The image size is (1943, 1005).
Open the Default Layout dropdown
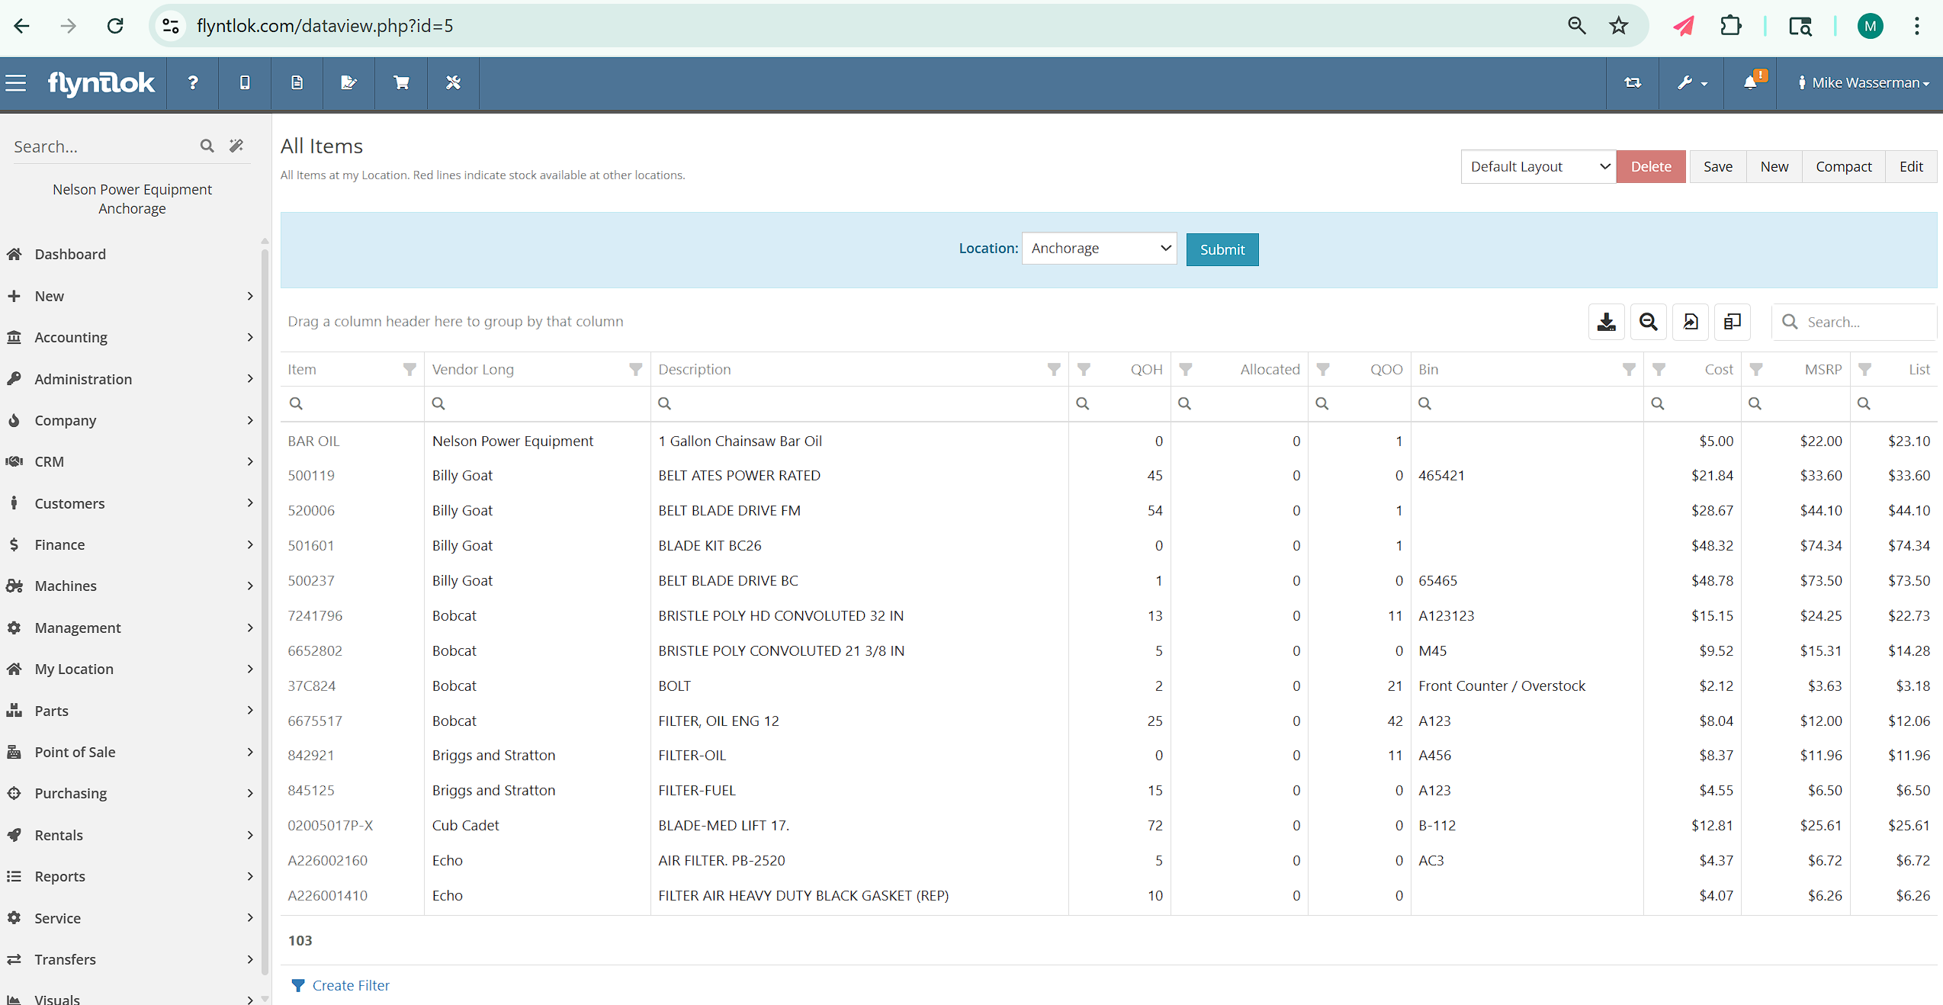pos(1538,166)
